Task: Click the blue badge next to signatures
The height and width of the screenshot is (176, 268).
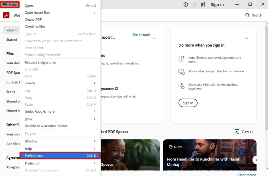Action: [x=117, y=89]
